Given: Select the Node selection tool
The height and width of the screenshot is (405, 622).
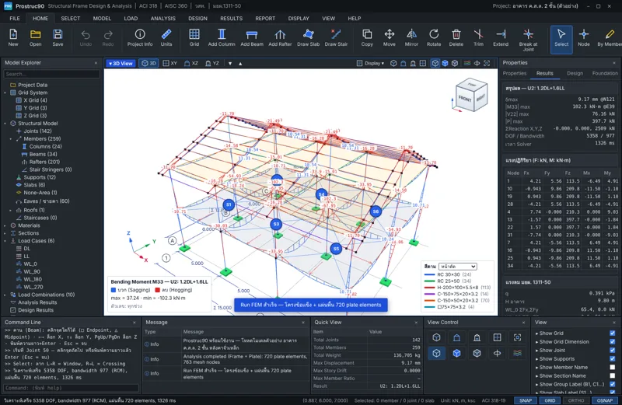Looking at the screenshot, I should point(584,38).
